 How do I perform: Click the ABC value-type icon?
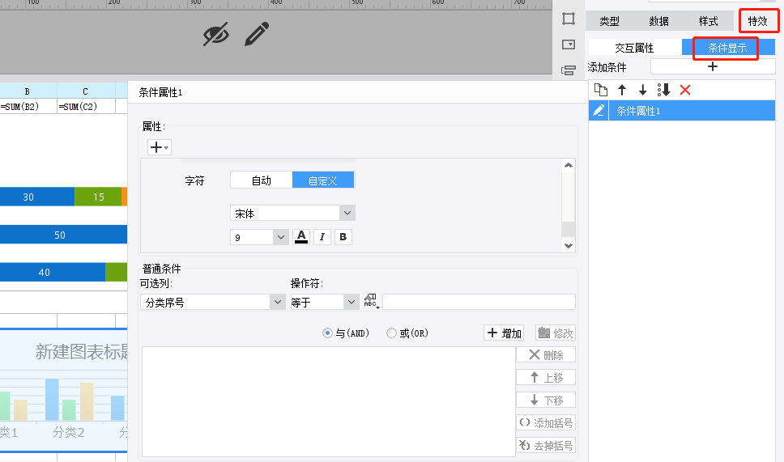371,301
